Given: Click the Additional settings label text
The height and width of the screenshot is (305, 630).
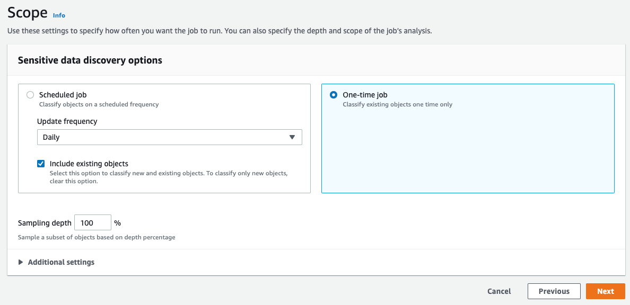Looking at the screenshot, I should coord(61,262).
